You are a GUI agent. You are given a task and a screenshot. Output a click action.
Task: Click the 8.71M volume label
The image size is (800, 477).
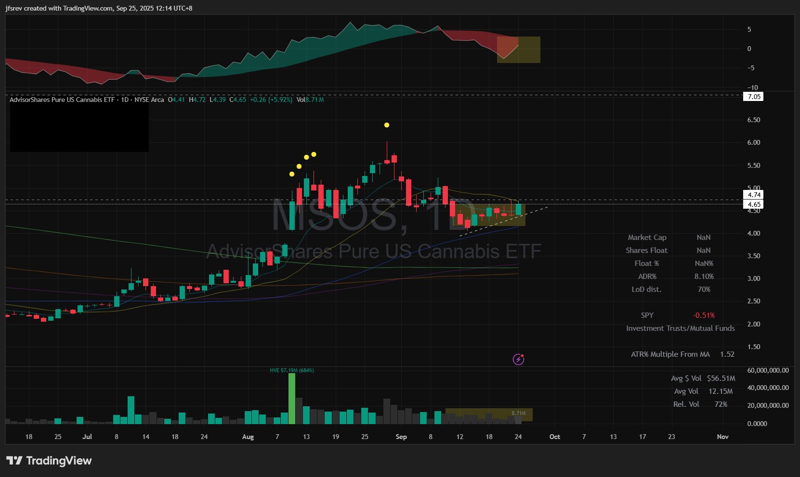point(518,413)
